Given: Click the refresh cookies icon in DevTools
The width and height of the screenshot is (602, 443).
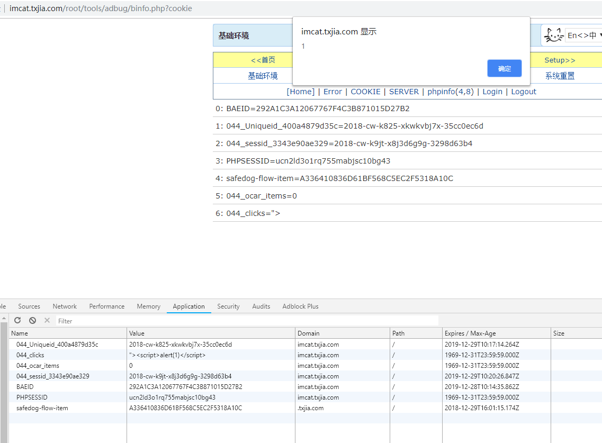Looking at the screenshot, I should (17, 321).
